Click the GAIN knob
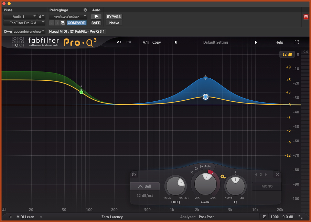 click(x=205, y=184)
